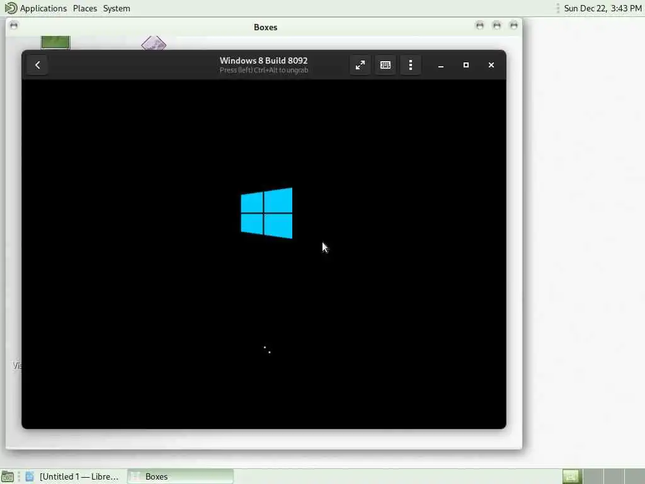Minimize the Windows 8 Build 8092 box
645x484 pixels.
[x=440, y=65]
